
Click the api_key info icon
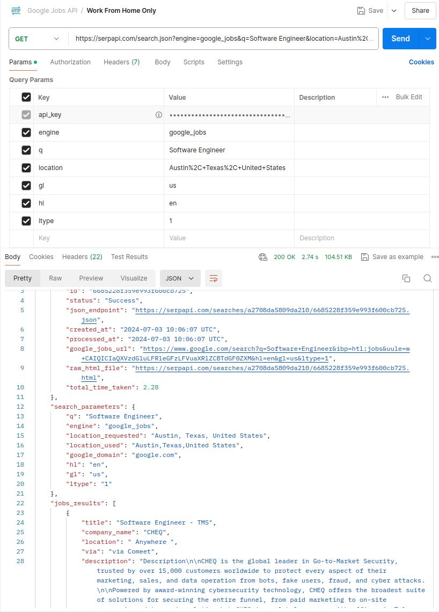tap(158, 115)
